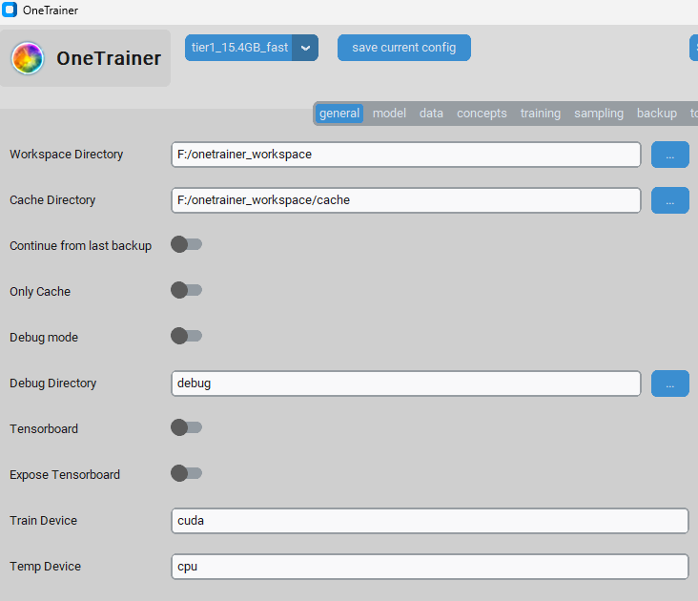Viewport: 698px width, 601px height.
Task: Select the tier1_15.4GB_fast preset combo box
Action: click(252, 48)
